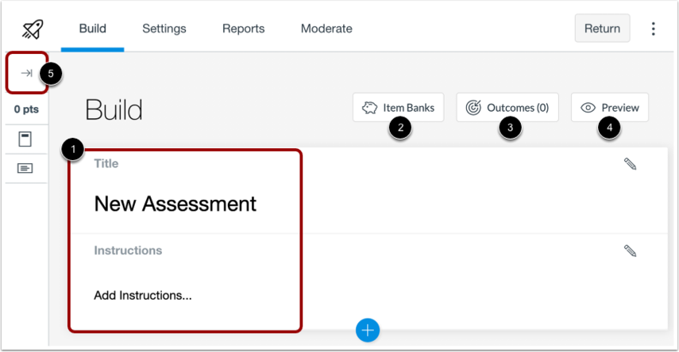The height and width of the screenshot is (352, 679).
Task: Open Item Banks
Action: coord(398,107)
